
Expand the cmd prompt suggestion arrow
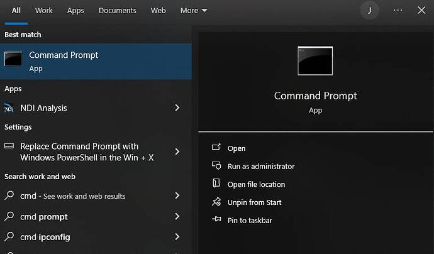[177, 217]
